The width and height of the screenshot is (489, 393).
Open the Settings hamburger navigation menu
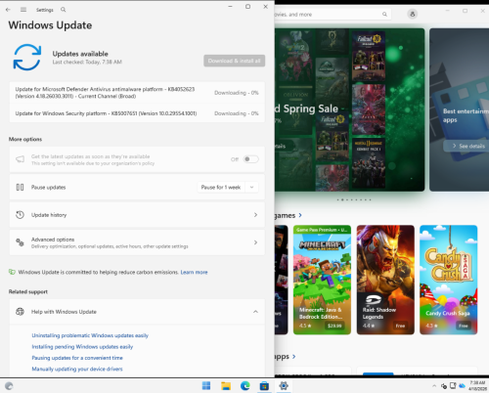coord(23,10)
